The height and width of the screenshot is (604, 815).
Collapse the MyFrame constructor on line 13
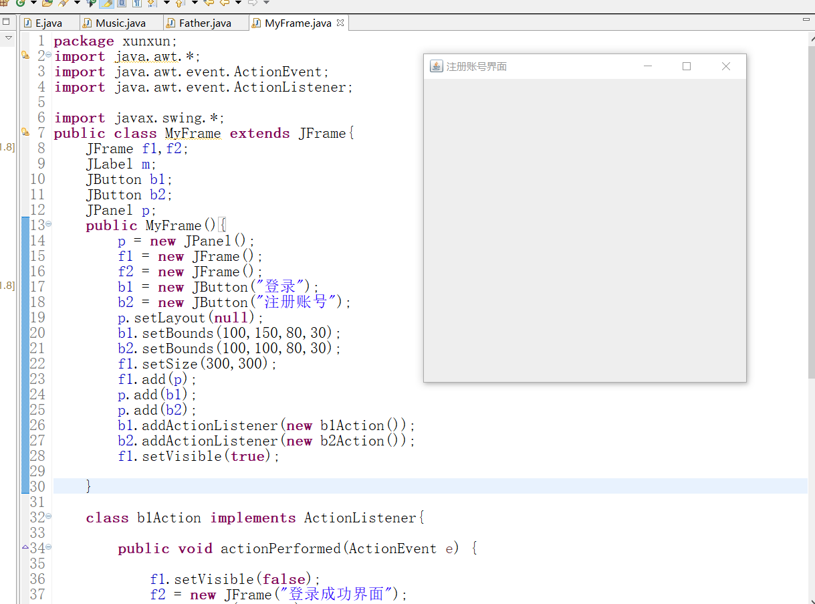tap(48, 223)
